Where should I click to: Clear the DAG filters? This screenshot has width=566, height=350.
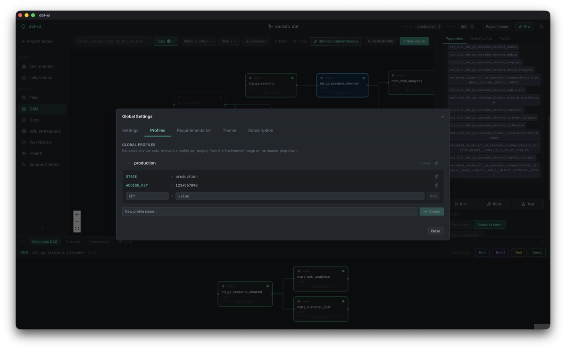(x=281, y=41)
